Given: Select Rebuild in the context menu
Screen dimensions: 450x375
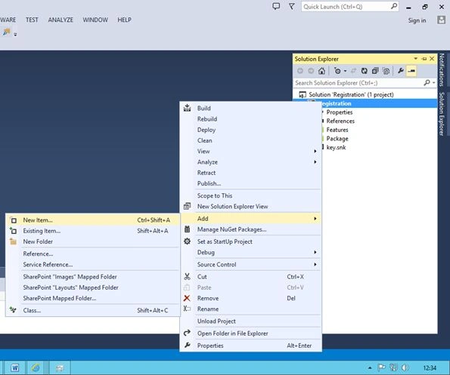Looking at the screenshot, I should (x=250, y=119).
